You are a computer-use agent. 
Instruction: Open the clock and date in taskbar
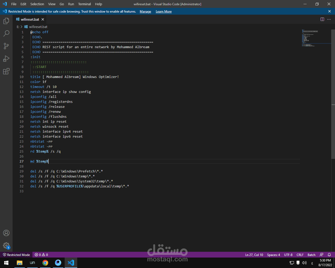pos(325,263)
